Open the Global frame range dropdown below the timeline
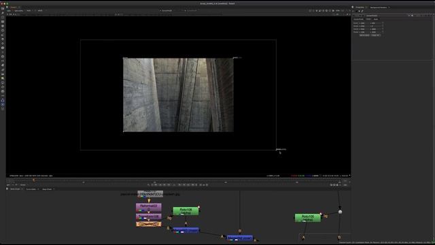The width and height of the screenshot is (435, 245). pos(23,184)
